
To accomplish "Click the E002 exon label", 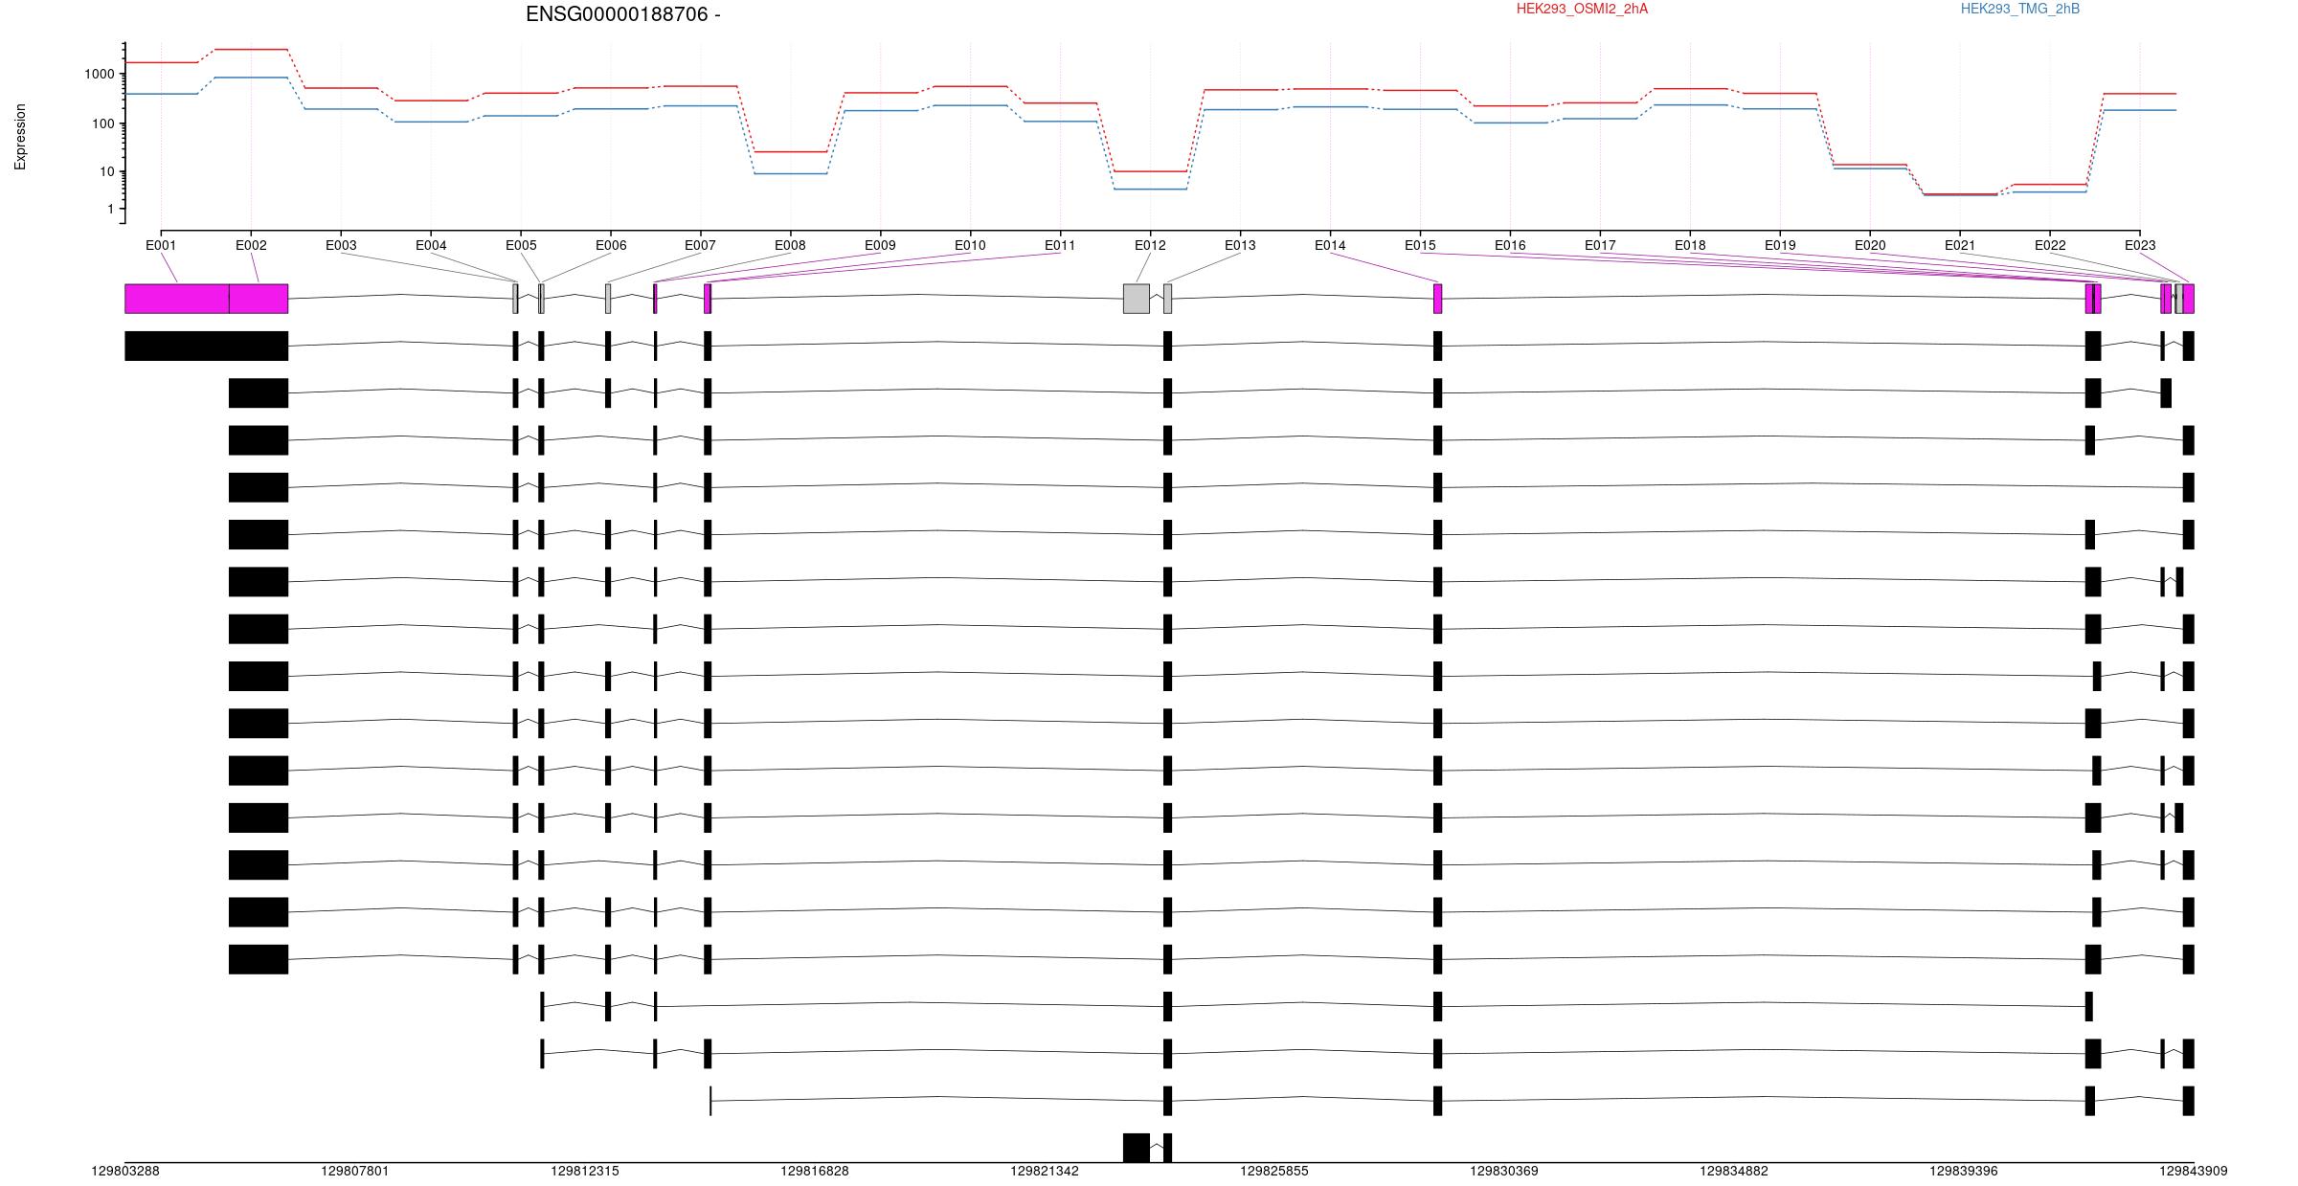I will (251, 245).
